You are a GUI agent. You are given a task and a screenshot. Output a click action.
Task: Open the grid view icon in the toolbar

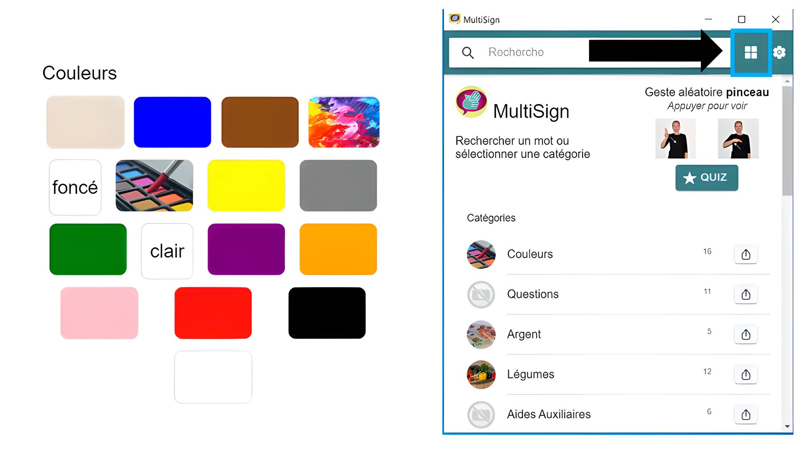(x=751, y=53)
